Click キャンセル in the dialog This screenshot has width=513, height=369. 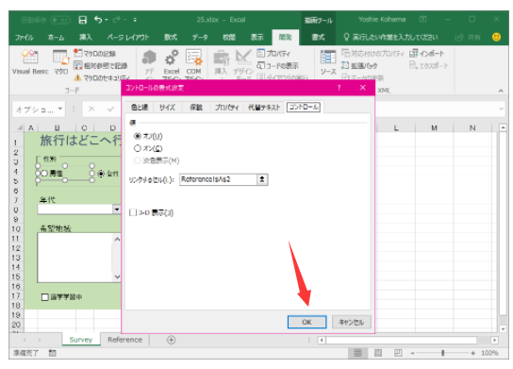(352, 322)
